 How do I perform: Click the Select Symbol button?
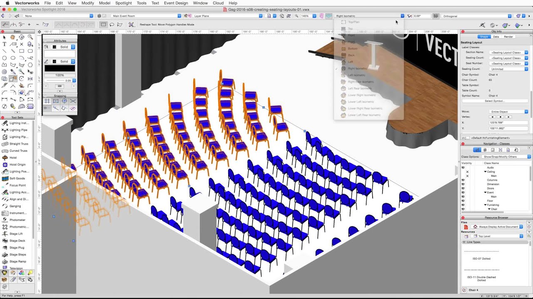pyautogui.click(x=495, y=101)
